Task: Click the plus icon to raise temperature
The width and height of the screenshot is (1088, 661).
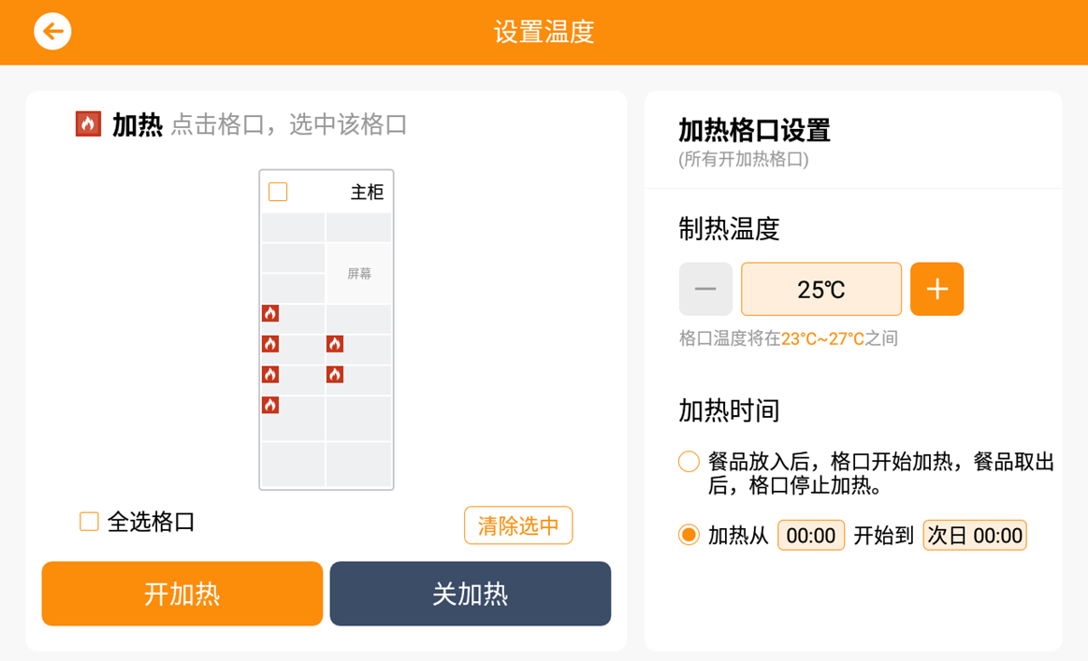Action: coord(936,289)
